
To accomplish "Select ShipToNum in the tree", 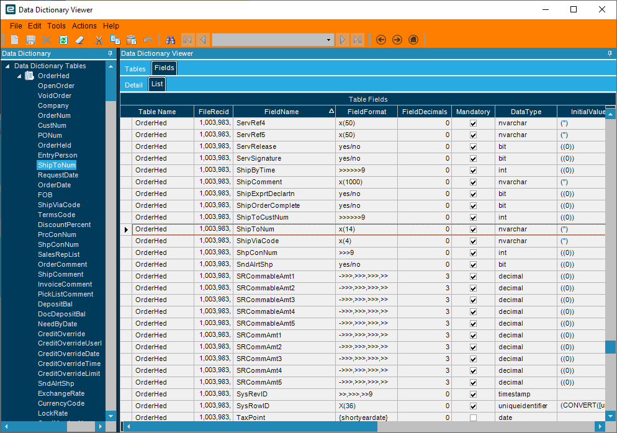I will [56, 165].
